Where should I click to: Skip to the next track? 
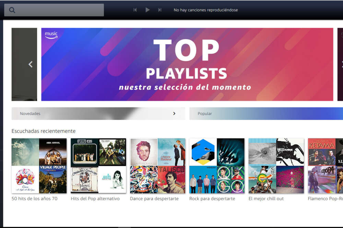[160, 10]
